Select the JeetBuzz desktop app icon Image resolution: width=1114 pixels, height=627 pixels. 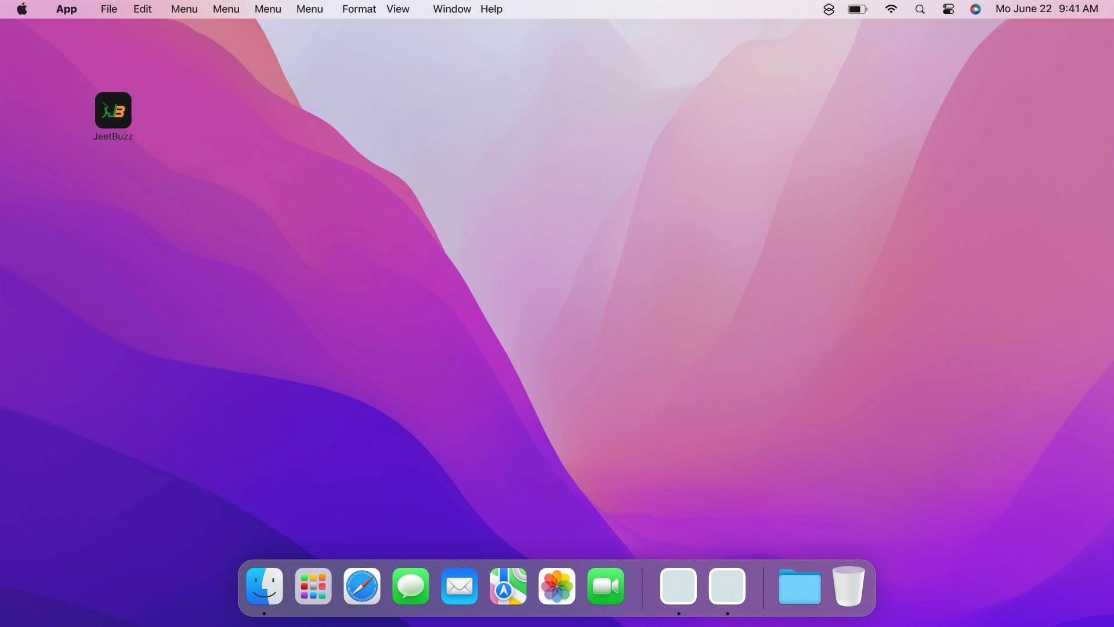(113, 110)
